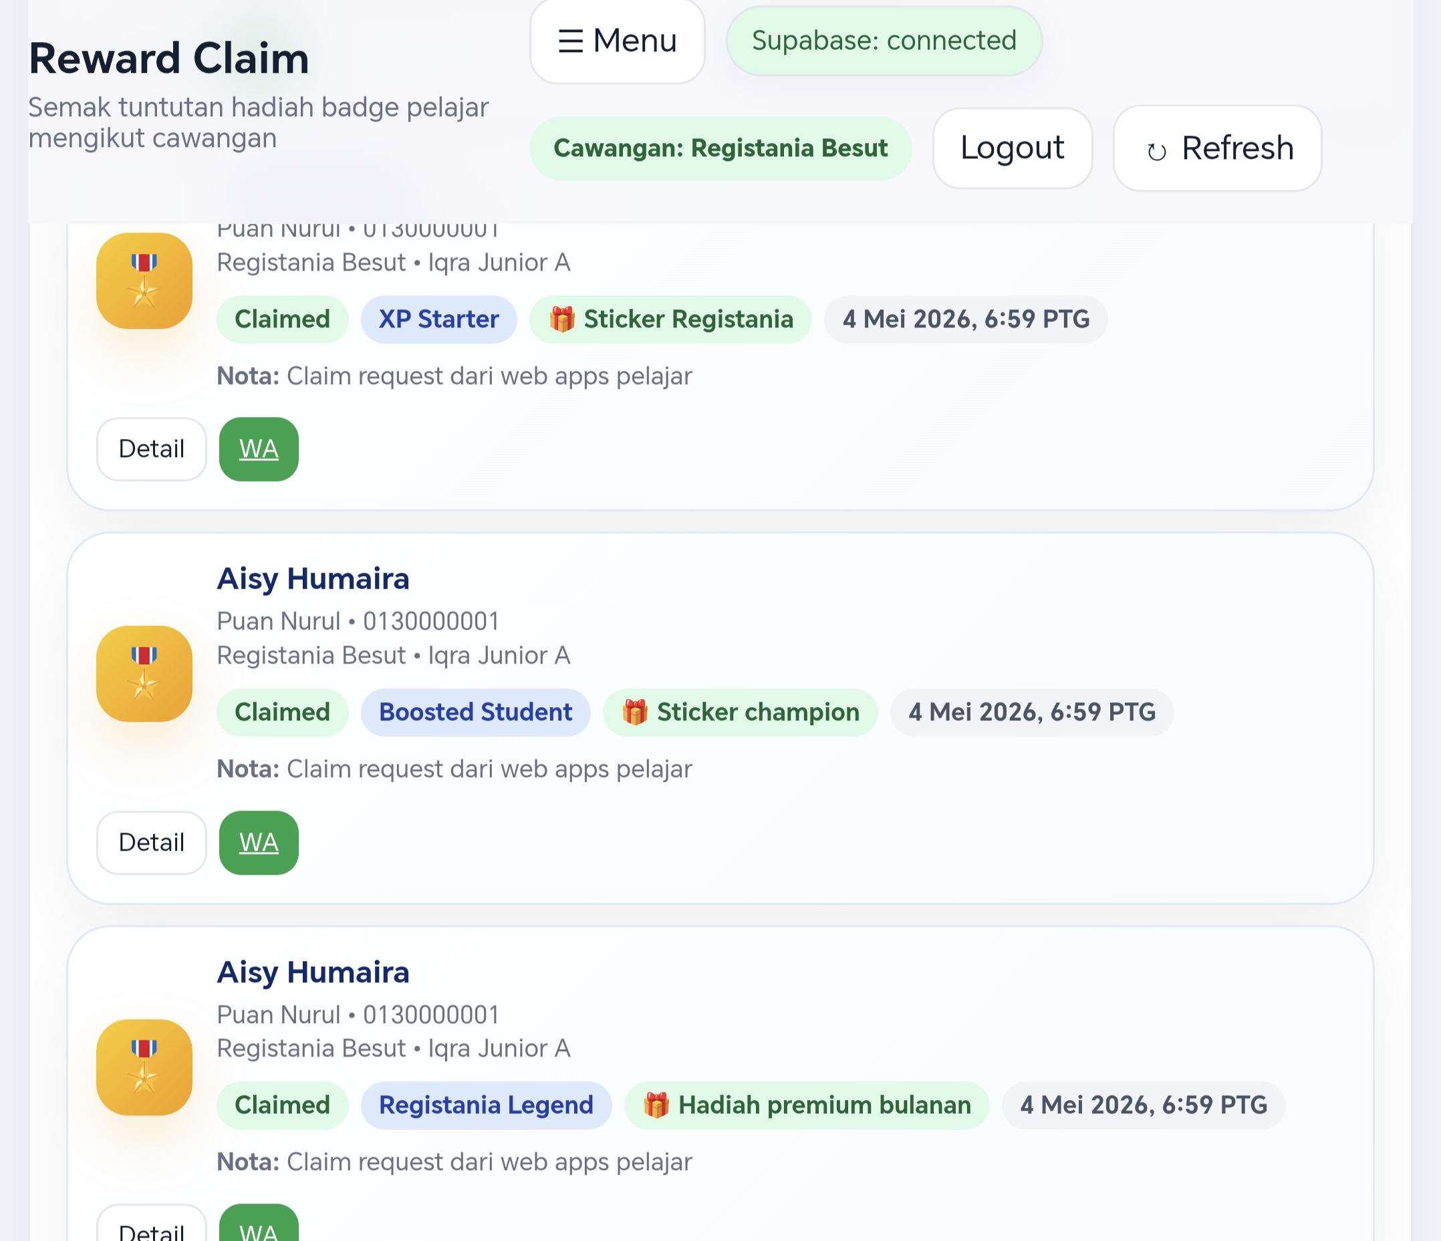
Task: Click the XP Starter badge tag
Action: point(439,319)
